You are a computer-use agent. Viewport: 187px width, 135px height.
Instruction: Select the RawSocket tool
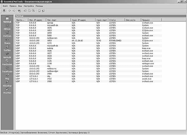7,63
